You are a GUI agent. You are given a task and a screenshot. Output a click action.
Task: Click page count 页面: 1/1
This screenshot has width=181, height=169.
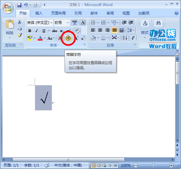click(11, 165)
